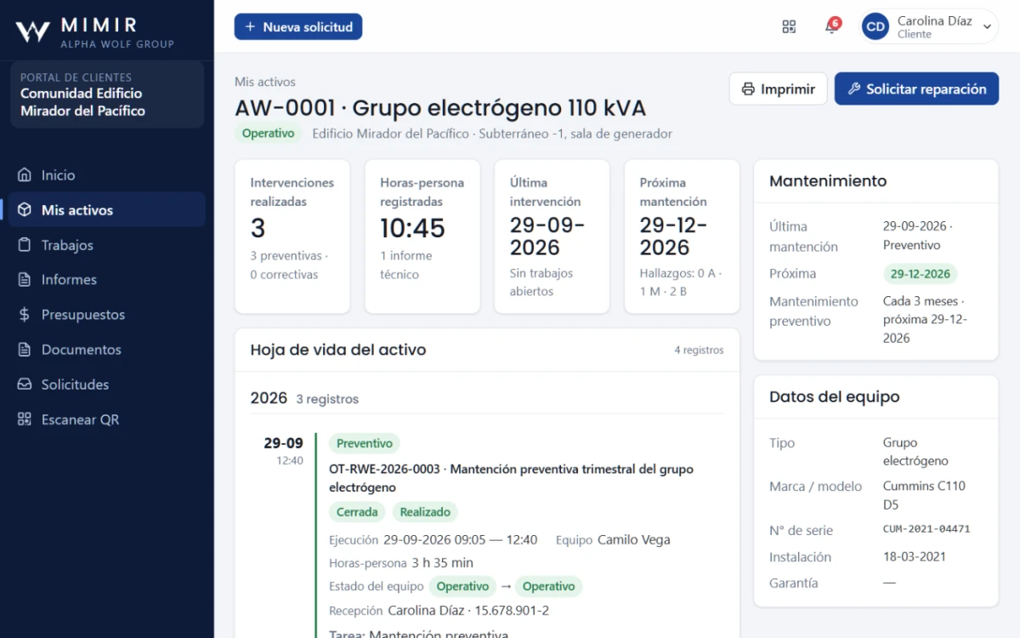The width and height of the screenshot is (1020, 638).
Task: Click the Última intervención card
Action: pos(552,236)
